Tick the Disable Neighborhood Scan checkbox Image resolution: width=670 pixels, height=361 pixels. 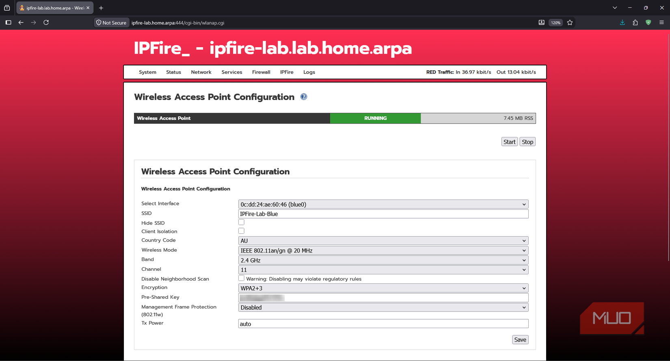click(241, 278)
